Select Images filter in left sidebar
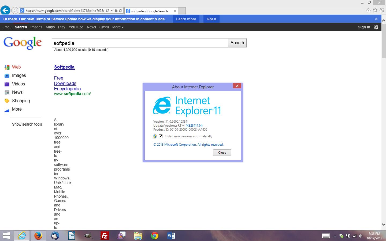The image size is (386, 241). (19, 76)
